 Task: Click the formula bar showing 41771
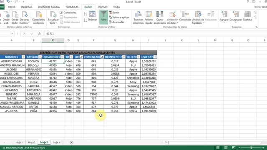[155, 34]
